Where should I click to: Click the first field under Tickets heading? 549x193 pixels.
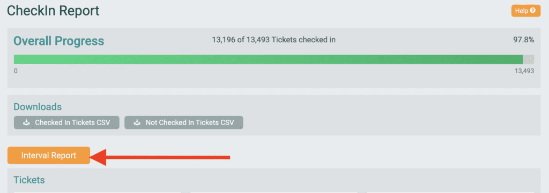pos(98,191)
